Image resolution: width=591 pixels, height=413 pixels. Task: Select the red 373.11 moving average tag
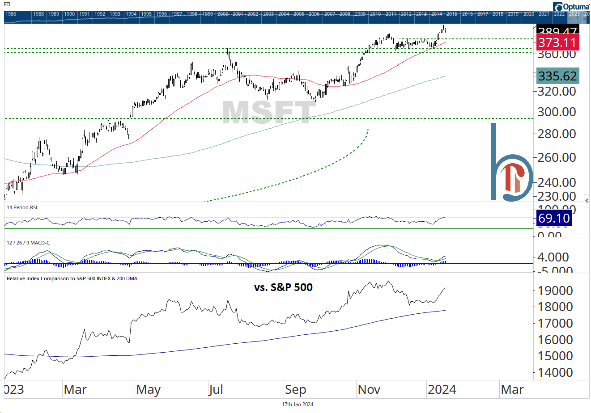[x=558, y=42]
